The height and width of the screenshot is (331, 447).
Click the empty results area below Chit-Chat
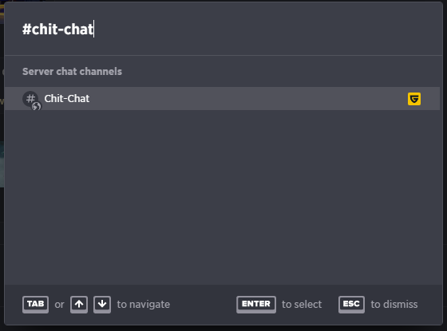[x=222, y=197]
